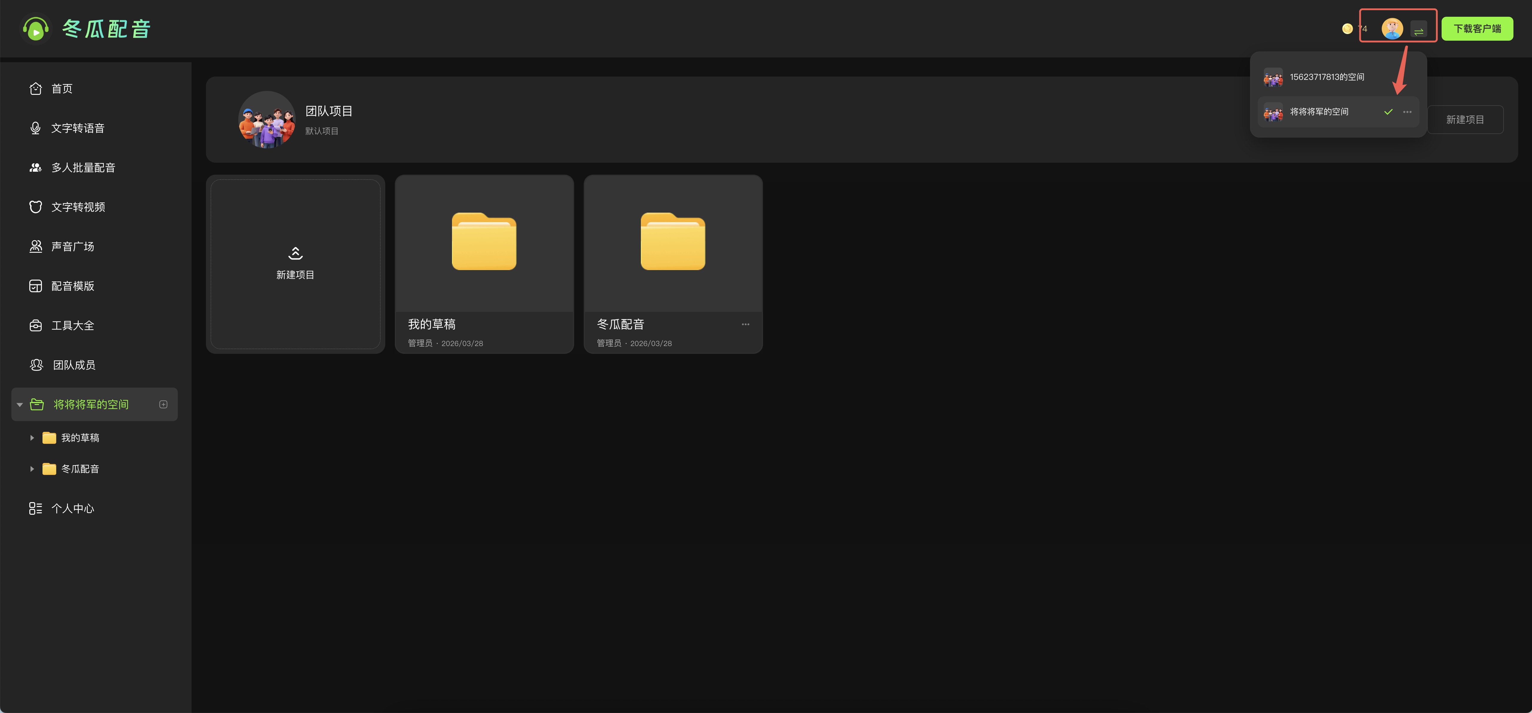The image size is (1532, 713).
Task: Open the 团队成员 sidebar item
Action: click(74, 365)
